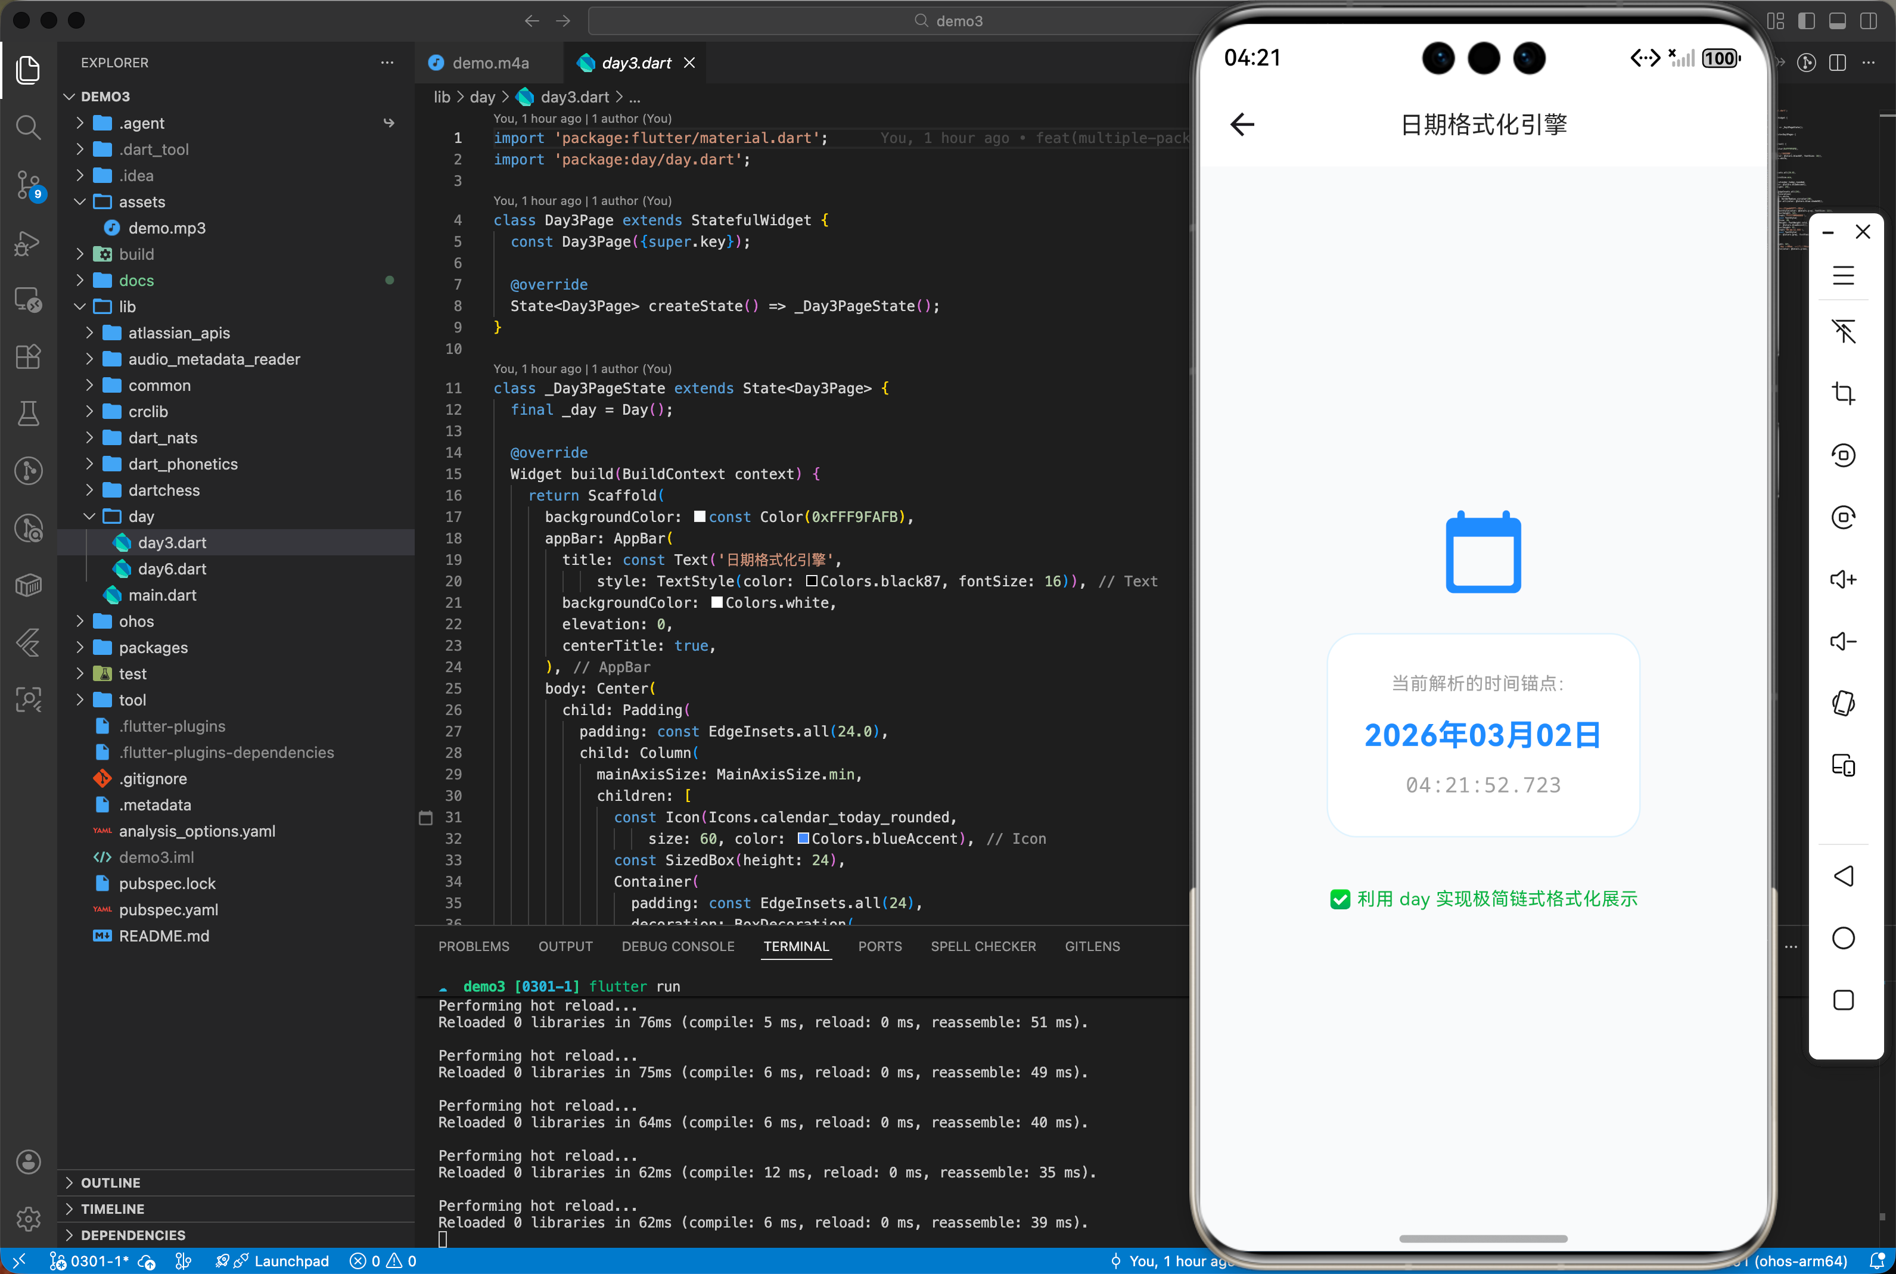The height and width of the screenshot is (1274, 1896).
Task: Open Source Control view with 9 changes
Action: [29, 185]
